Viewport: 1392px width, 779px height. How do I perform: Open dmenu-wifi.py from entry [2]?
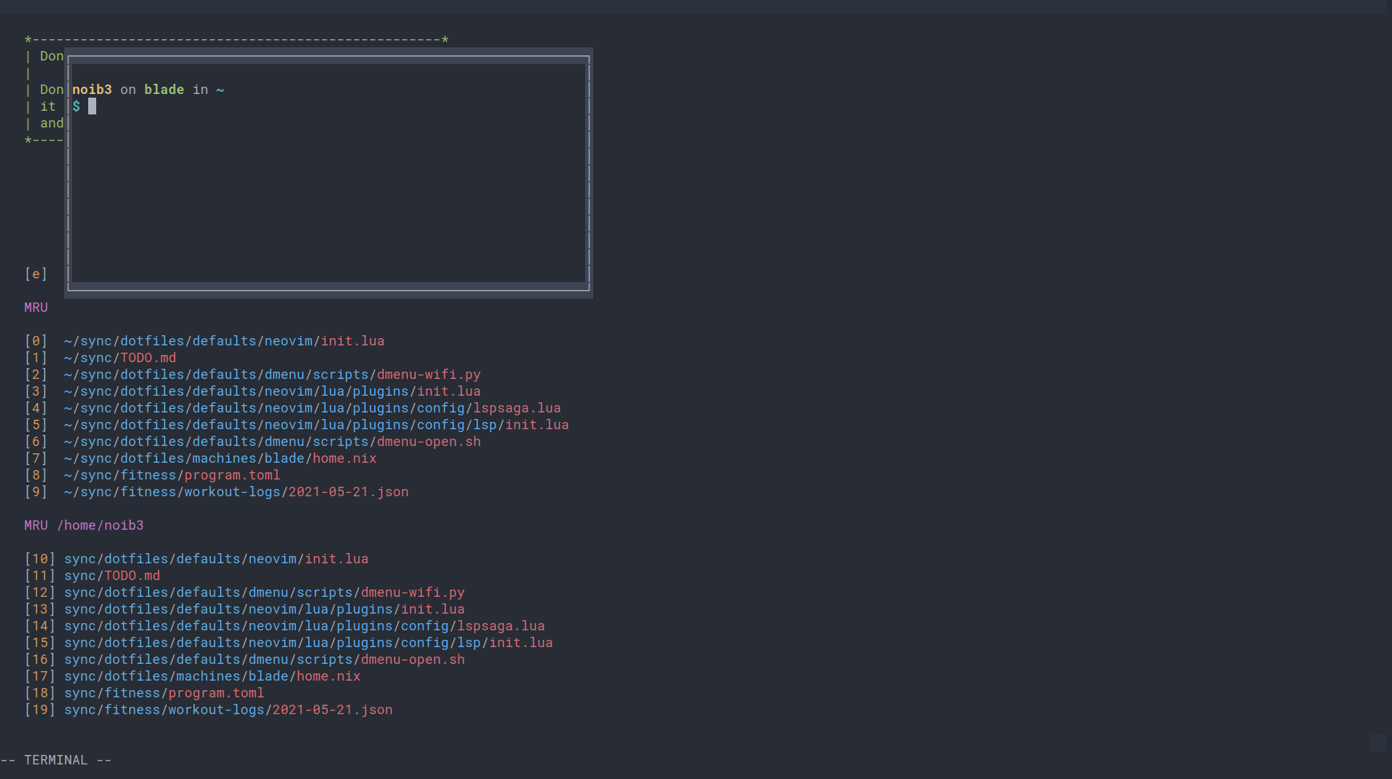point(271,374)
